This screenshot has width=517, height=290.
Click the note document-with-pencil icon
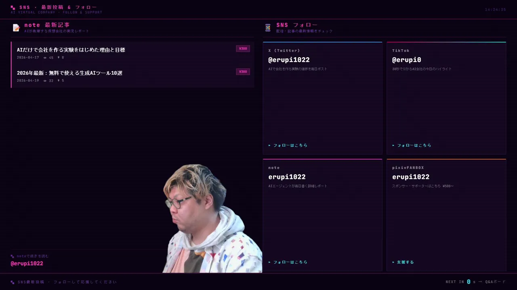click(x=16, y=27)
